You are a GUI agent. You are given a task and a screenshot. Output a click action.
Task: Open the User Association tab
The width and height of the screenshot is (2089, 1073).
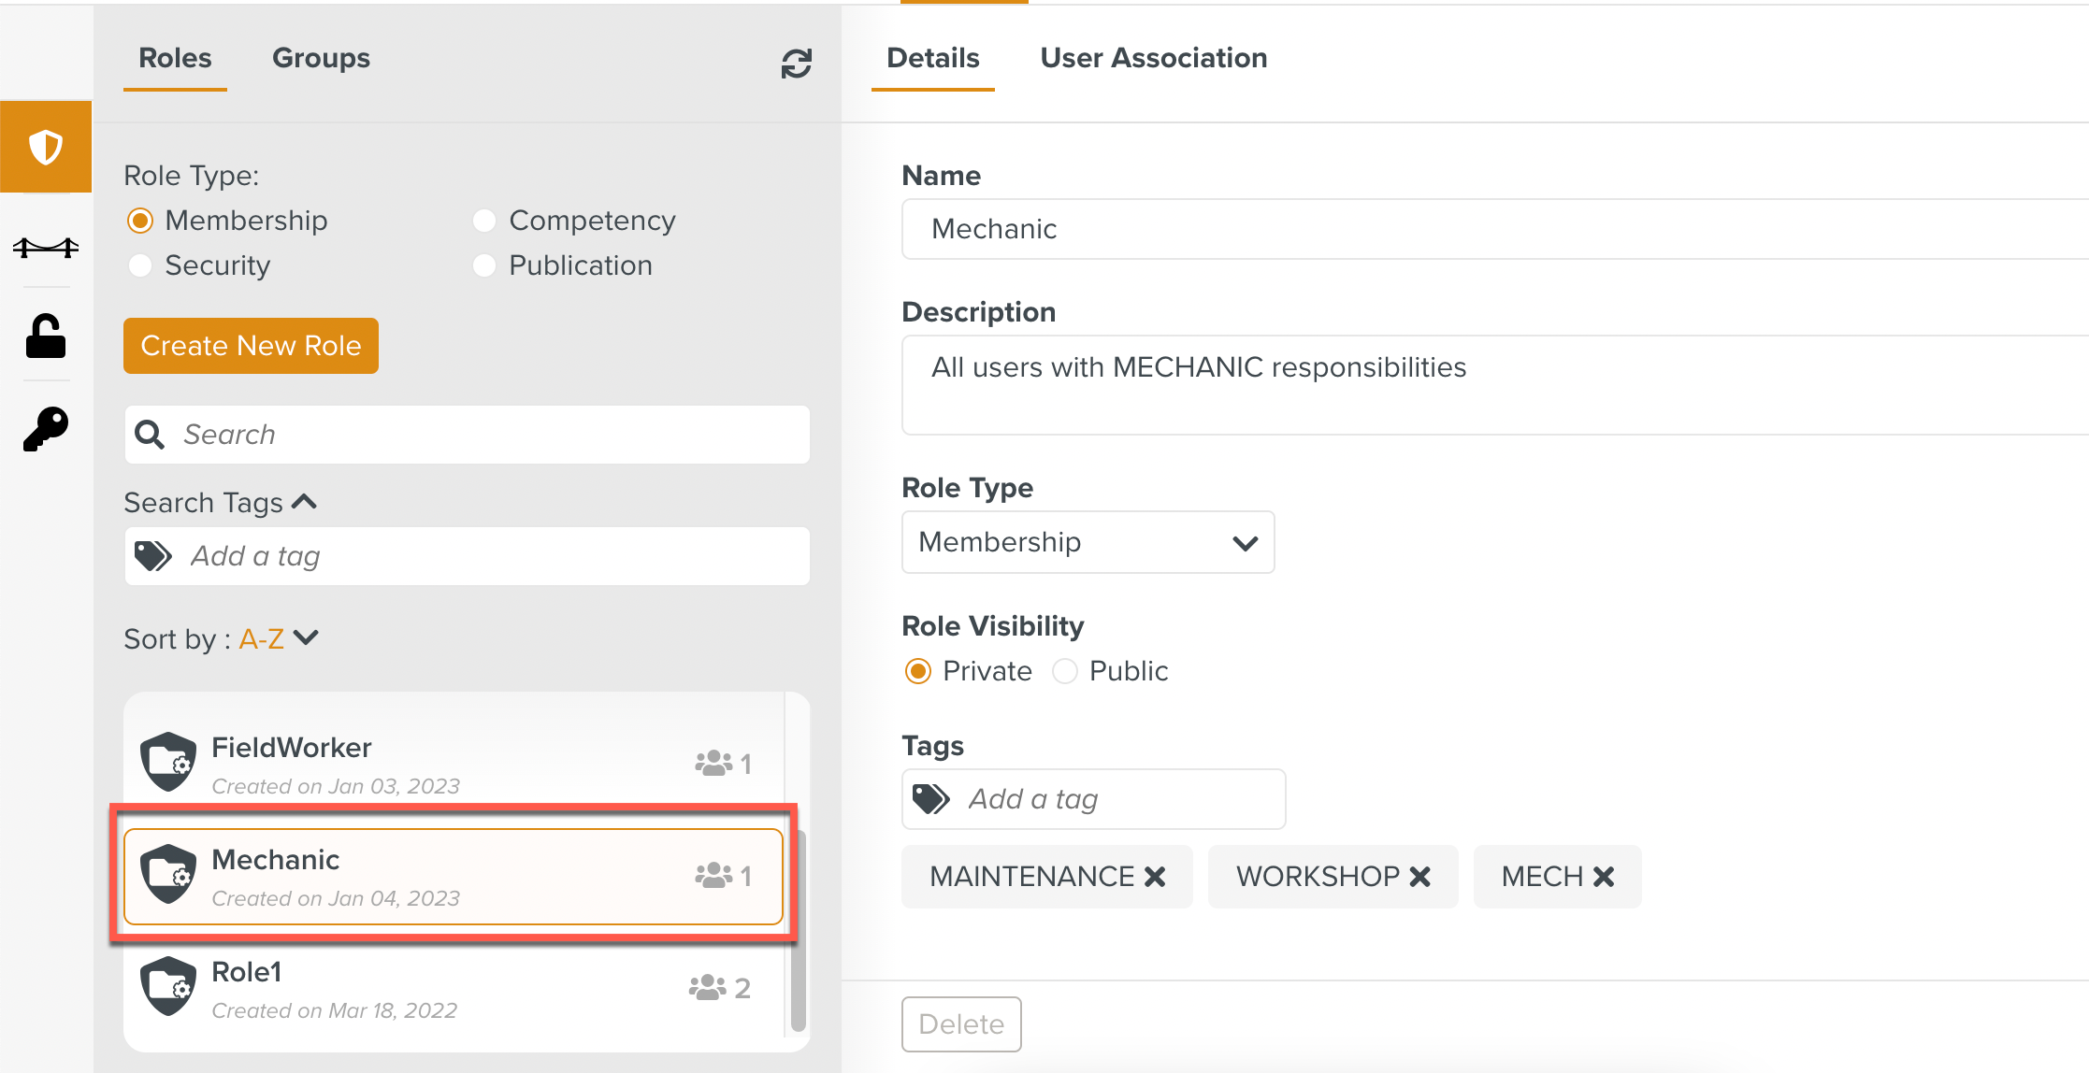pyautogui.click(x=1153, y=58)
